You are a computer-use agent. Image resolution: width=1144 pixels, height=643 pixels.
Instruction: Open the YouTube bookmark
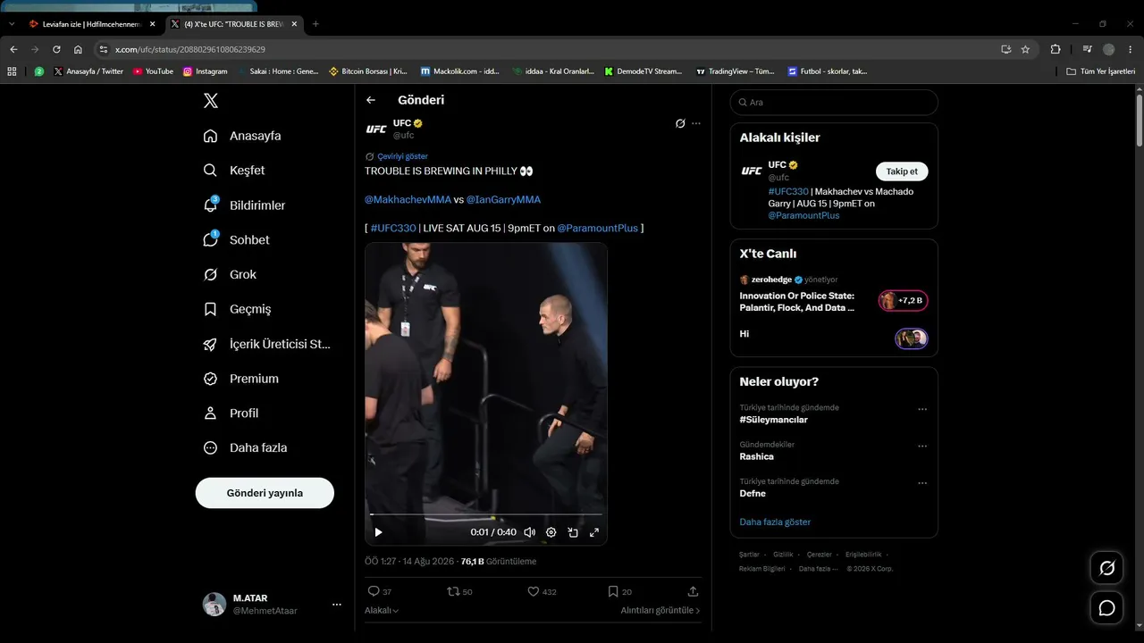[154, 71]
